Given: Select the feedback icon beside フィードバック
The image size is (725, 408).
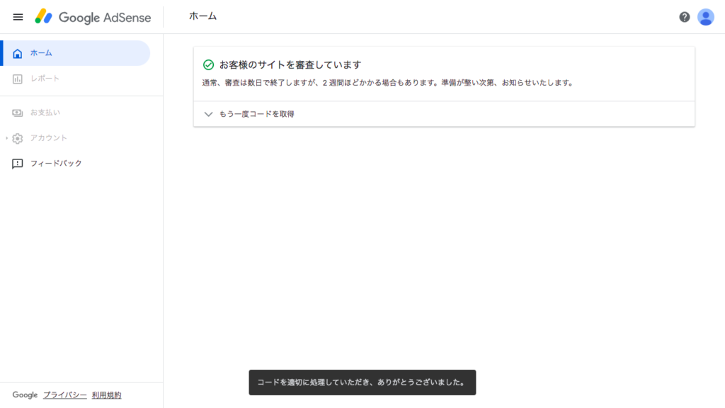Looking at the screenshot, I should (16, 163).
